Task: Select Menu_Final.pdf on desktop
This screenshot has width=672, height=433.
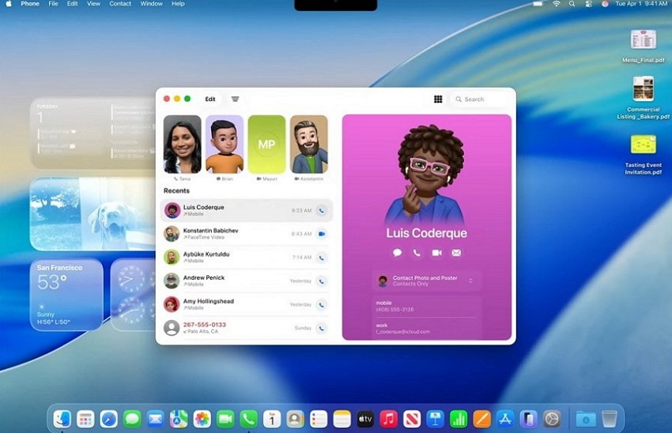Action: 644,45
